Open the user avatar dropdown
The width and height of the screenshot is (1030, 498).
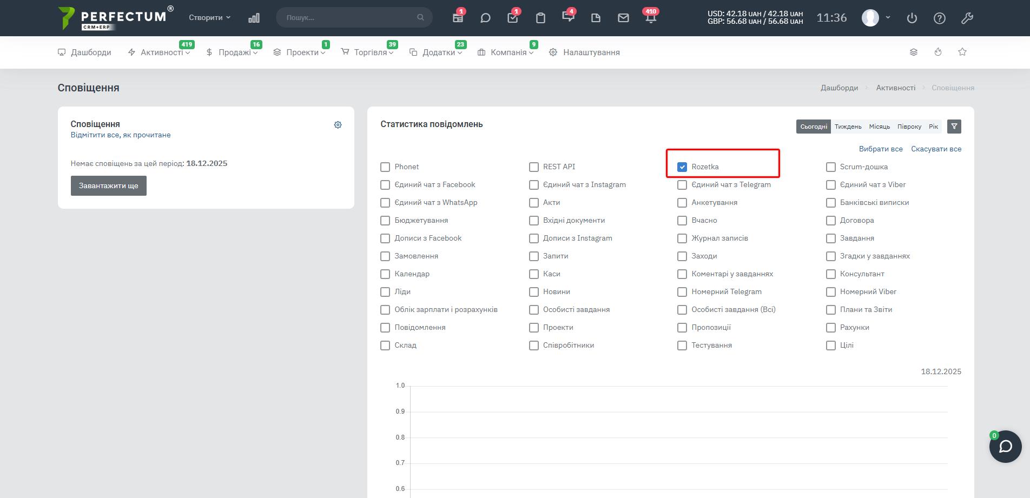[x=875, y=18]
